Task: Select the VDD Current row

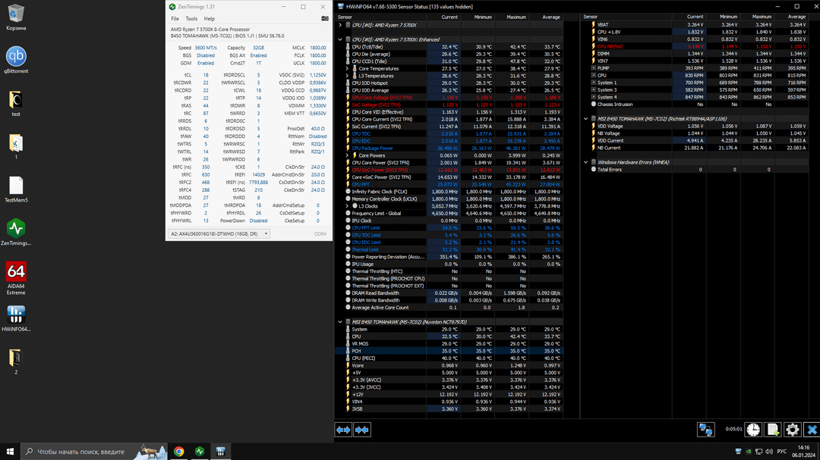Action: point(695,140)
